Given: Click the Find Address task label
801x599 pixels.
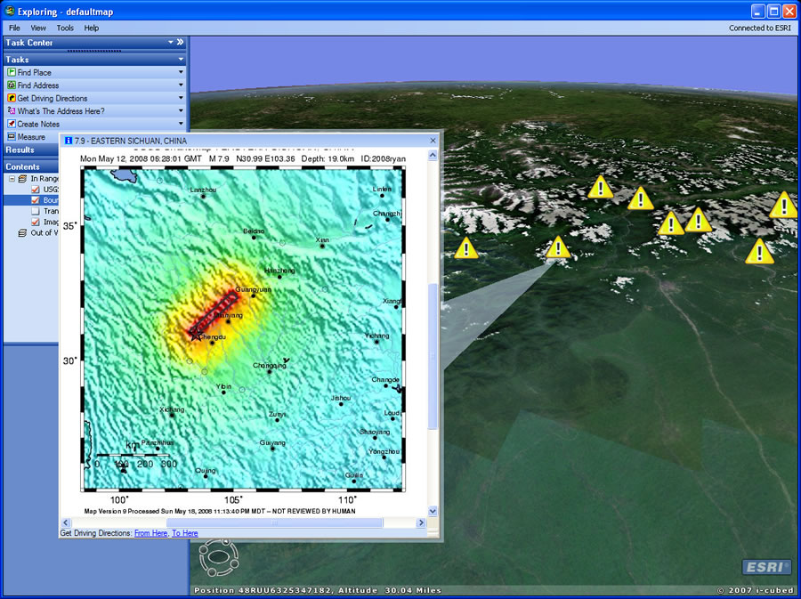Looking at the screenshot, I should point(38,85).
